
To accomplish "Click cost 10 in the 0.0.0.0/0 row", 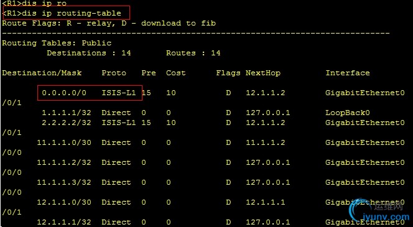I will coord(171,93).
